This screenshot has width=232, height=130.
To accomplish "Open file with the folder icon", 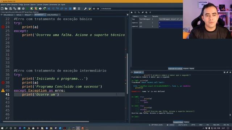I will [6, 9].
